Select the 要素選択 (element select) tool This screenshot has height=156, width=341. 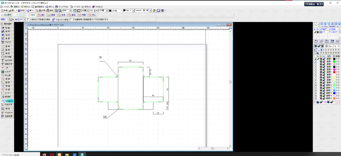coord(7,24)
